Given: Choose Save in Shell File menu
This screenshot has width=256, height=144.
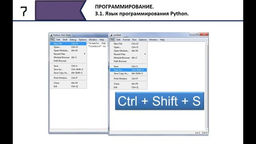Looking at the screenshot, I should pos(68,66).
